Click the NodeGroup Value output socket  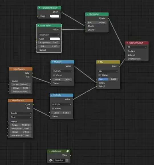70,155
